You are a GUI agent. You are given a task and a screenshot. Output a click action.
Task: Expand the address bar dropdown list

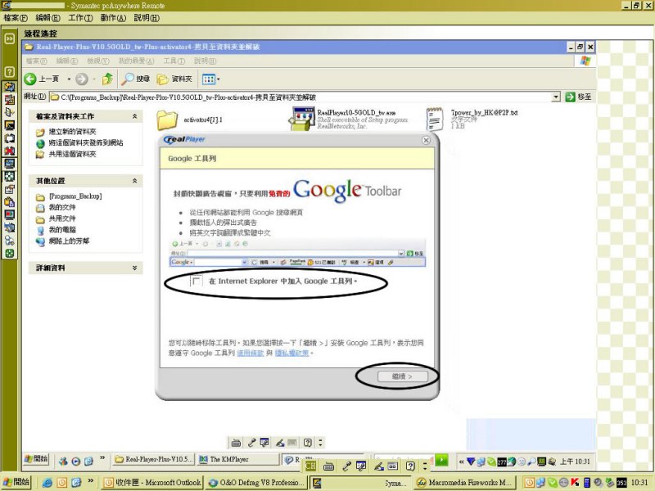(x=556, y=97)
